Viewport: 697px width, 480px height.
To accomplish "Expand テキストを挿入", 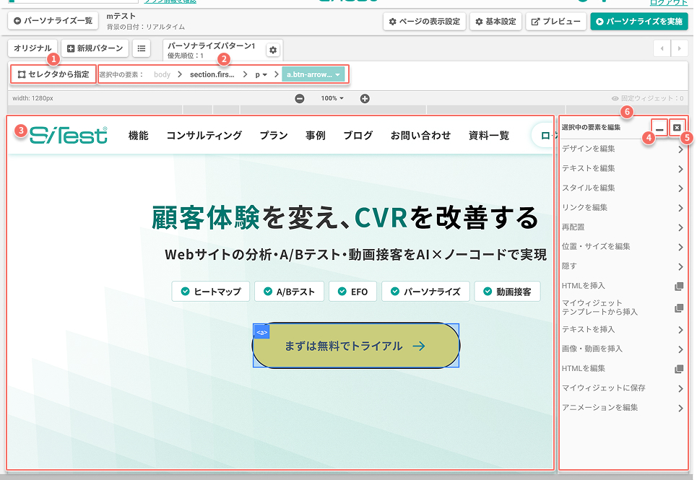I will click(623, 329).
